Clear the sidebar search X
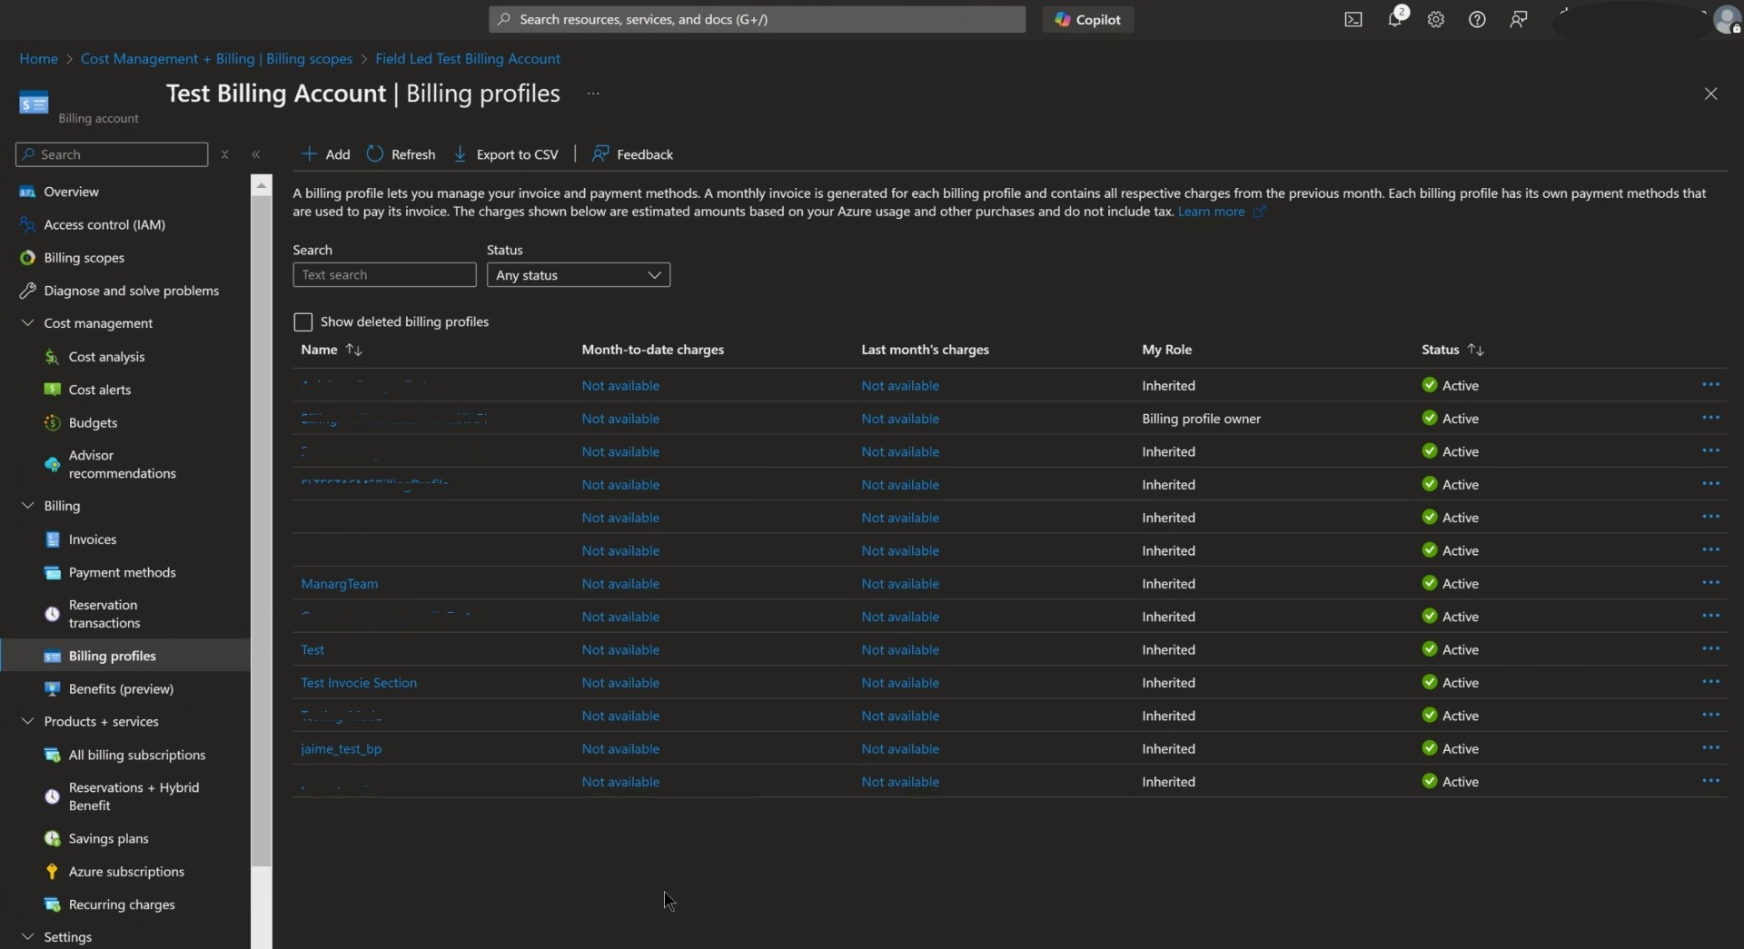Screen dimensions: 1744x949 [225, 154]
